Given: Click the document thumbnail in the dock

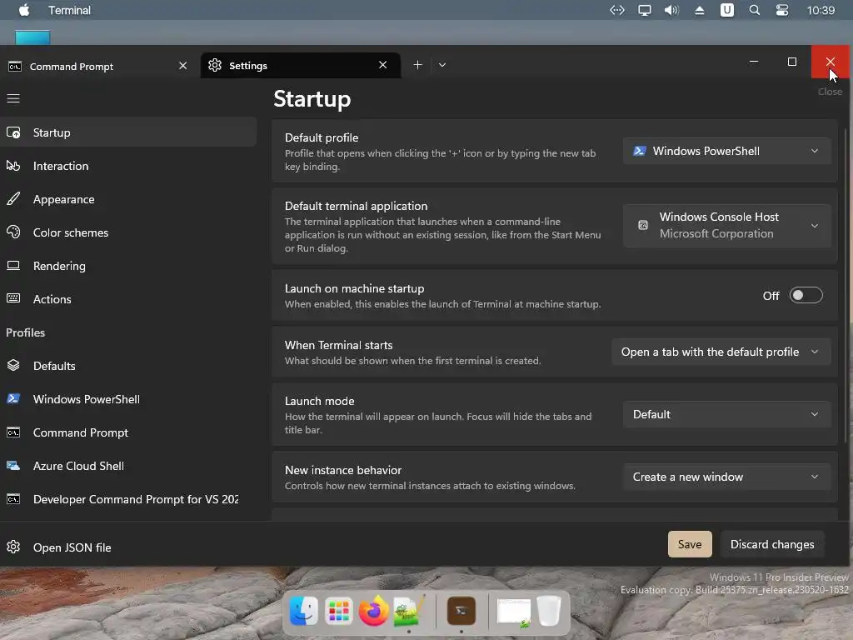Looking at the screenshot, I should tap(513, 612).
